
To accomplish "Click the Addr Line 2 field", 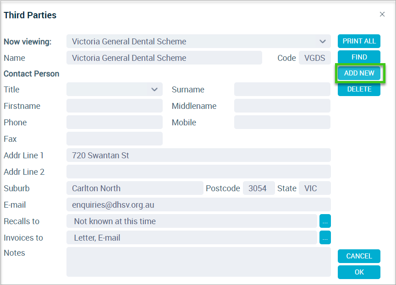I will 198,172.
